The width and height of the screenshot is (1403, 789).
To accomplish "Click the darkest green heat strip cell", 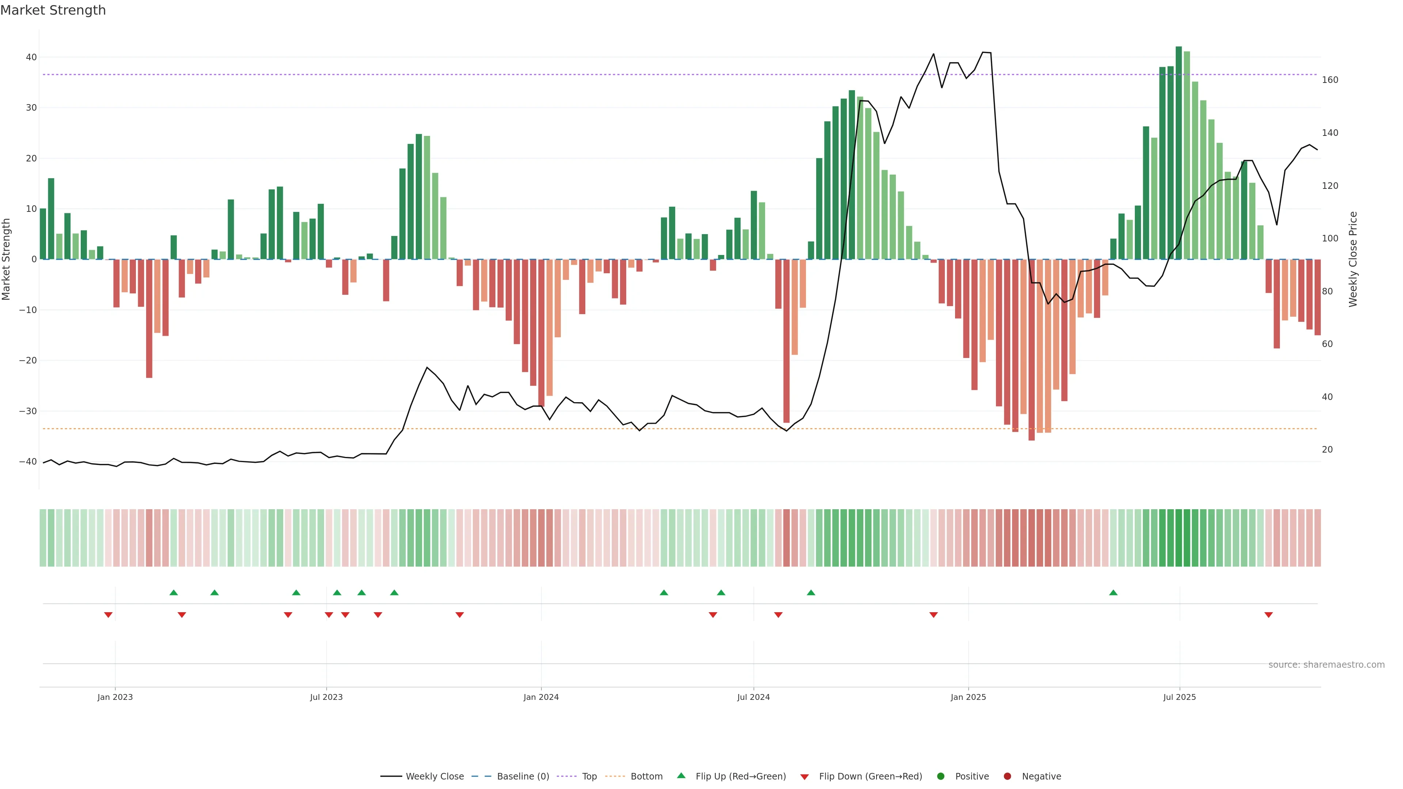I will [x=1179, y=538].
